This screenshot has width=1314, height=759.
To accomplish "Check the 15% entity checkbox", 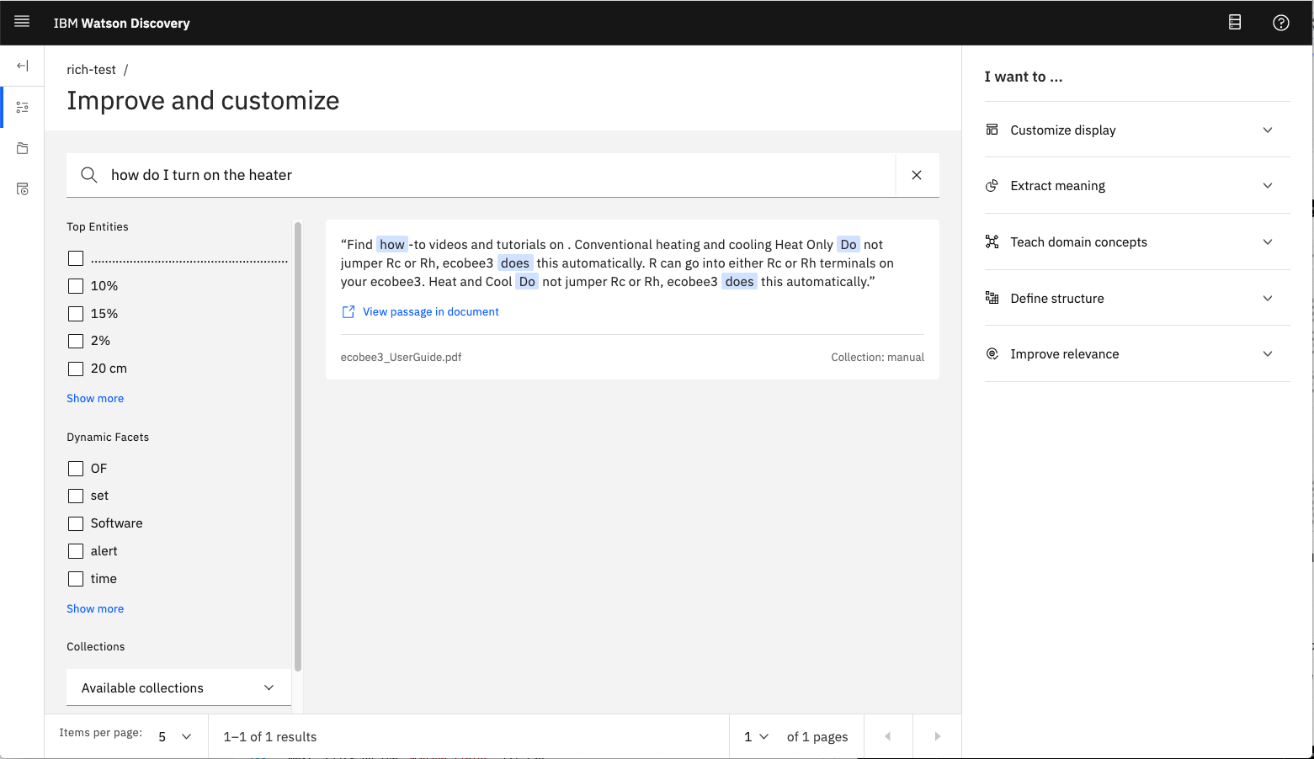I will (76, 314).
